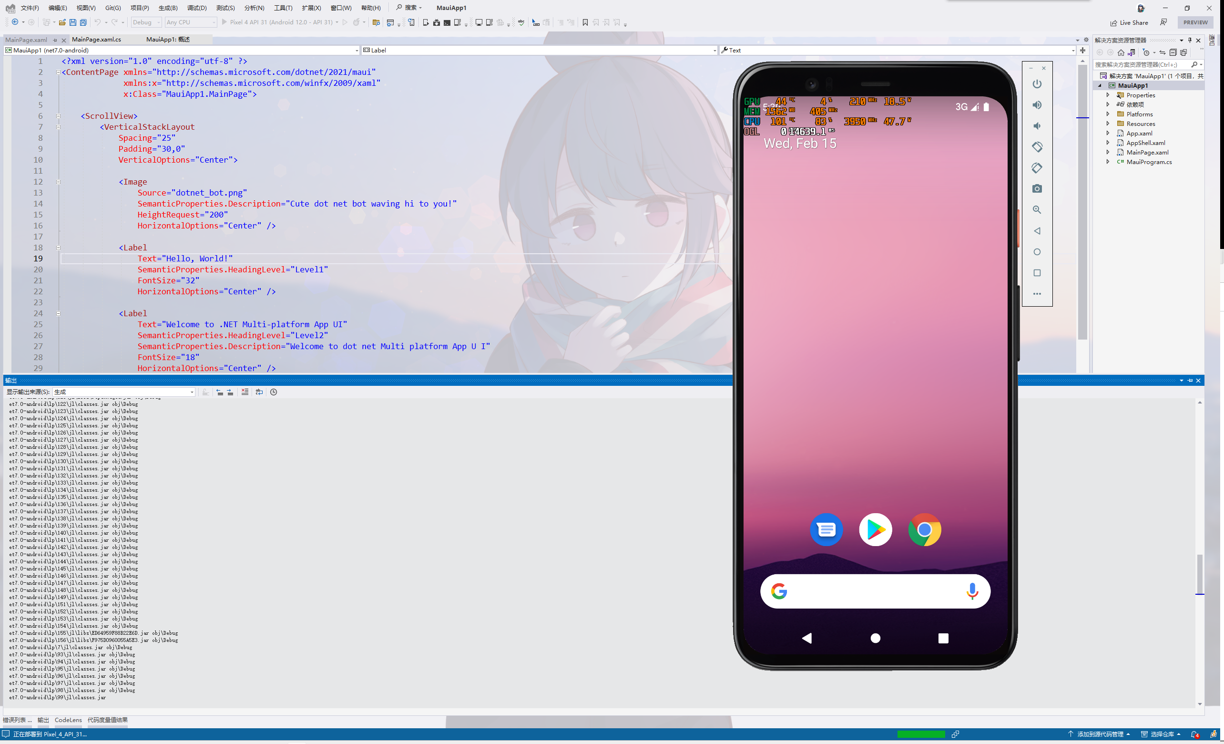Screen dimensions: 1224x744
Task: Switch to the MainPage.xaml.cs tab
Action: click(x=96, y=39)
